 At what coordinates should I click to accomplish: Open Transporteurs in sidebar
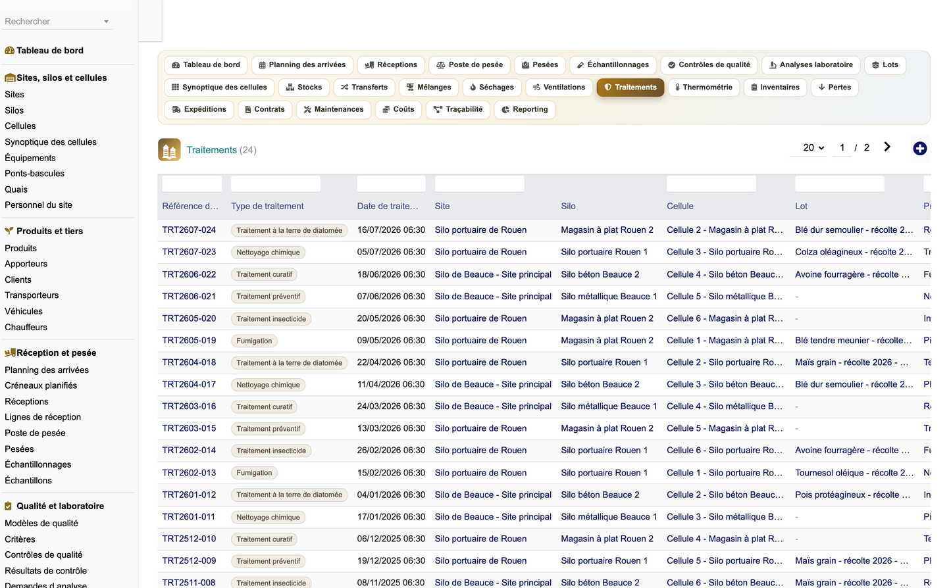32,295
